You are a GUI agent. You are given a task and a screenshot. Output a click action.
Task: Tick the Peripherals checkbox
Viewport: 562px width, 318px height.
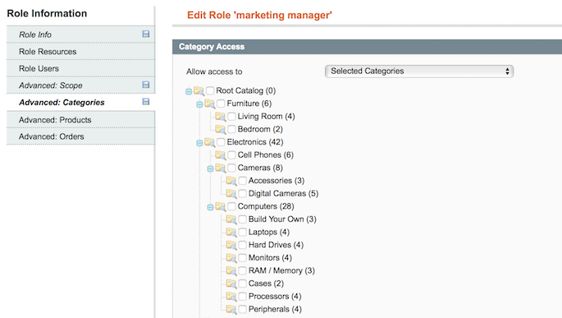[242, 309]
